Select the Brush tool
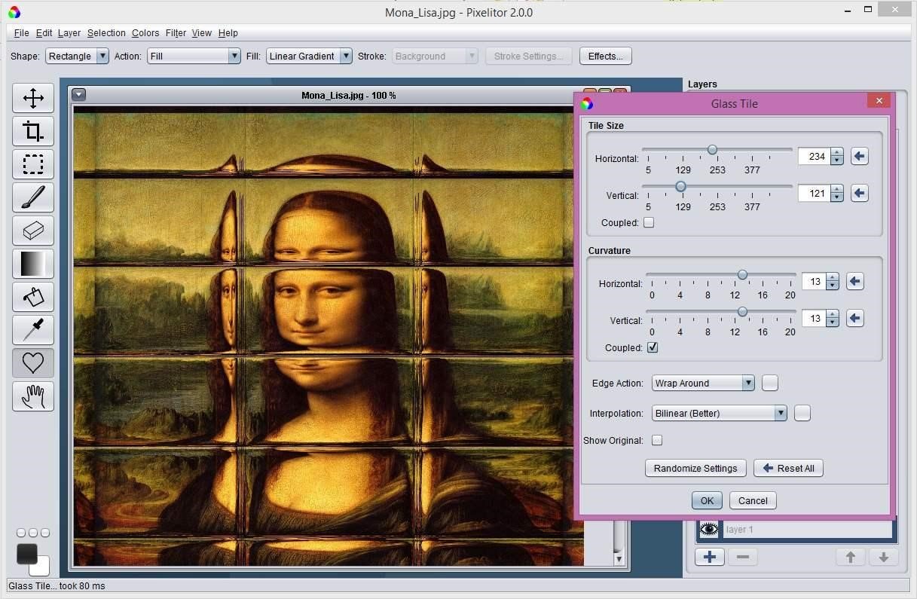The image size is (917, 599). pyautogui.click(x=33, y=197)
